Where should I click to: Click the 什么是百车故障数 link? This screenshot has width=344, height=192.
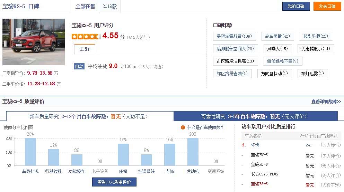click(x=205, y=127)
